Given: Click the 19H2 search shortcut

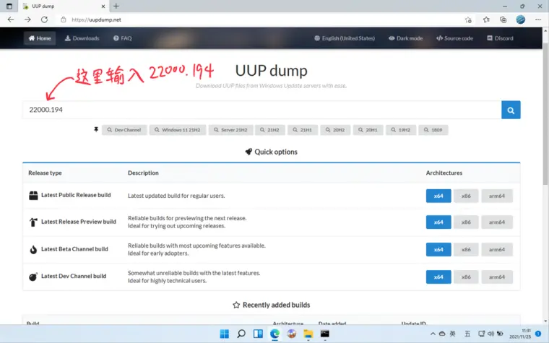Looking at the screenshot, I should (x=401, y=130).
